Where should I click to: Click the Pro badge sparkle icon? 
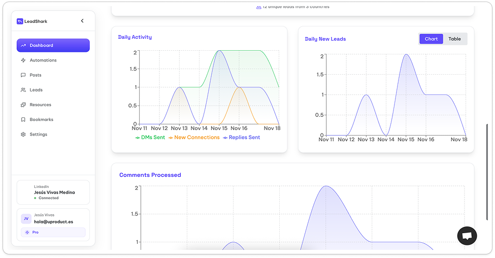click(27, 233)
